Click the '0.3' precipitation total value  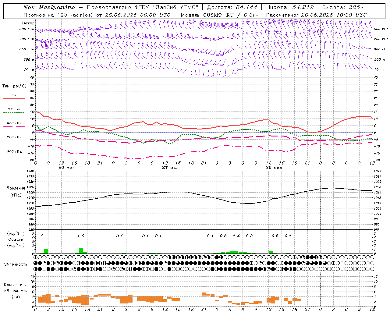(x=249, y=236)
